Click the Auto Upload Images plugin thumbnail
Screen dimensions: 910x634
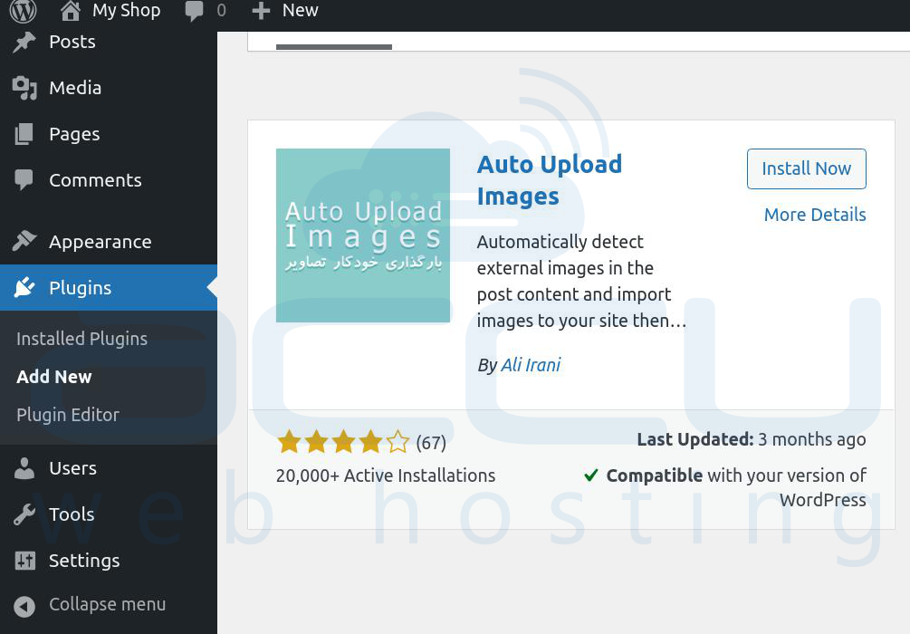[363, 235]
